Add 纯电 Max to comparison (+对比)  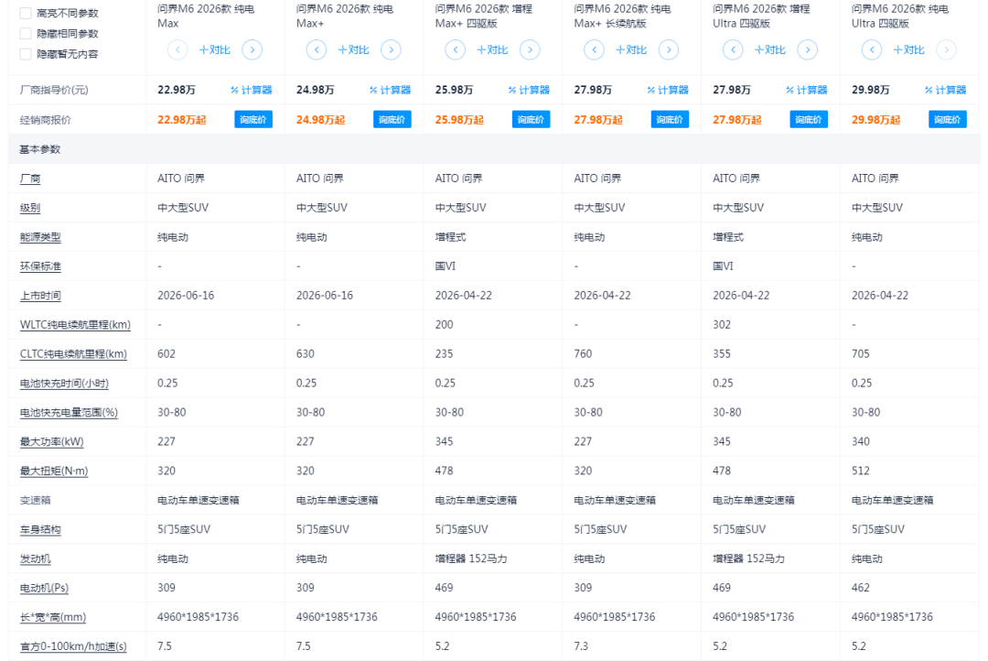tap(215, 49)
